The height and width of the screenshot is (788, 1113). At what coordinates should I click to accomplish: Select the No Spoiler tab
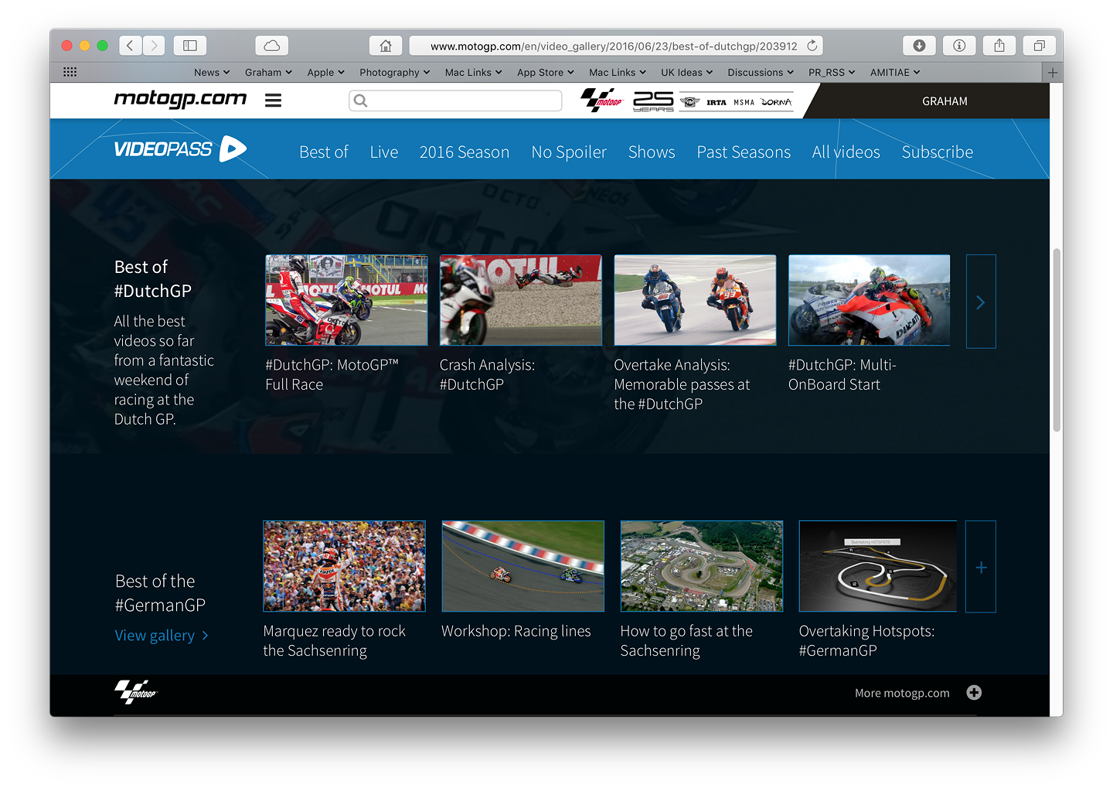click(x=569, y=152)
